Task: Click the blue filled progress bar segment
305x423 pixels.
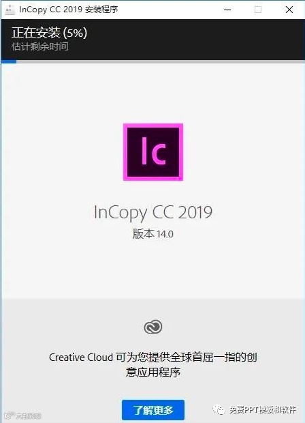Action: [x=9, y=61]
